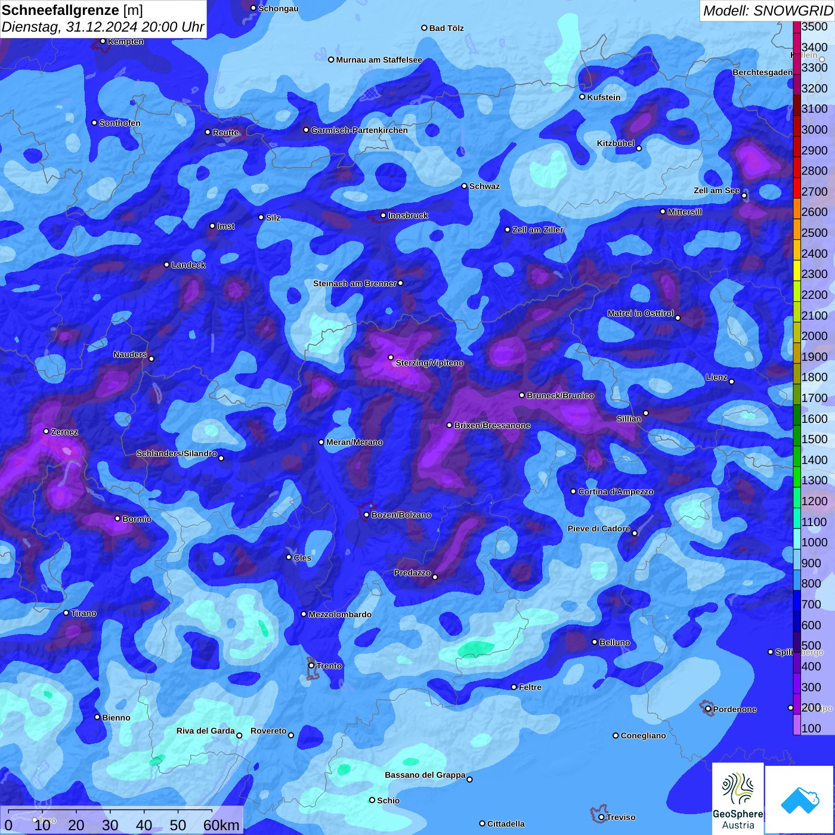The height and width of the screenshot is (835, 835).
Task: Click the Bruneck/Brunico label
Action: pos(560,395)
